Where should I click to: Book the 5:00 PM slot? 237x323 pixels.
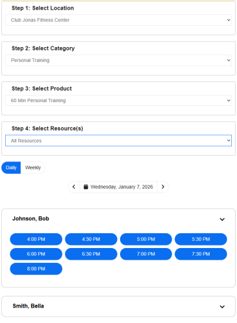pos(146,239)
